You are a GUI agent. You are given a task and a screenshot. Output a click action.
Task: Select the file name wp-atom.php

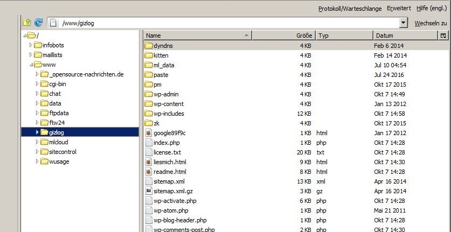(171, 210)
